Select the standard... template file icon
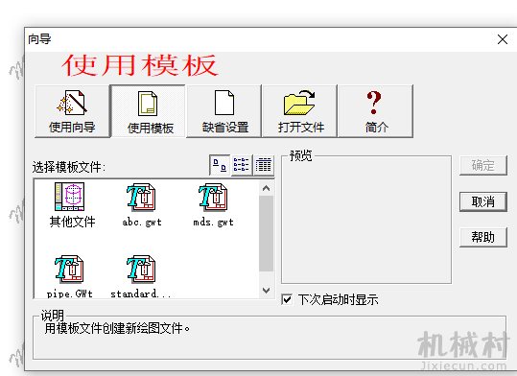Viewport: 517px width, 376px height. click(141, 269)
